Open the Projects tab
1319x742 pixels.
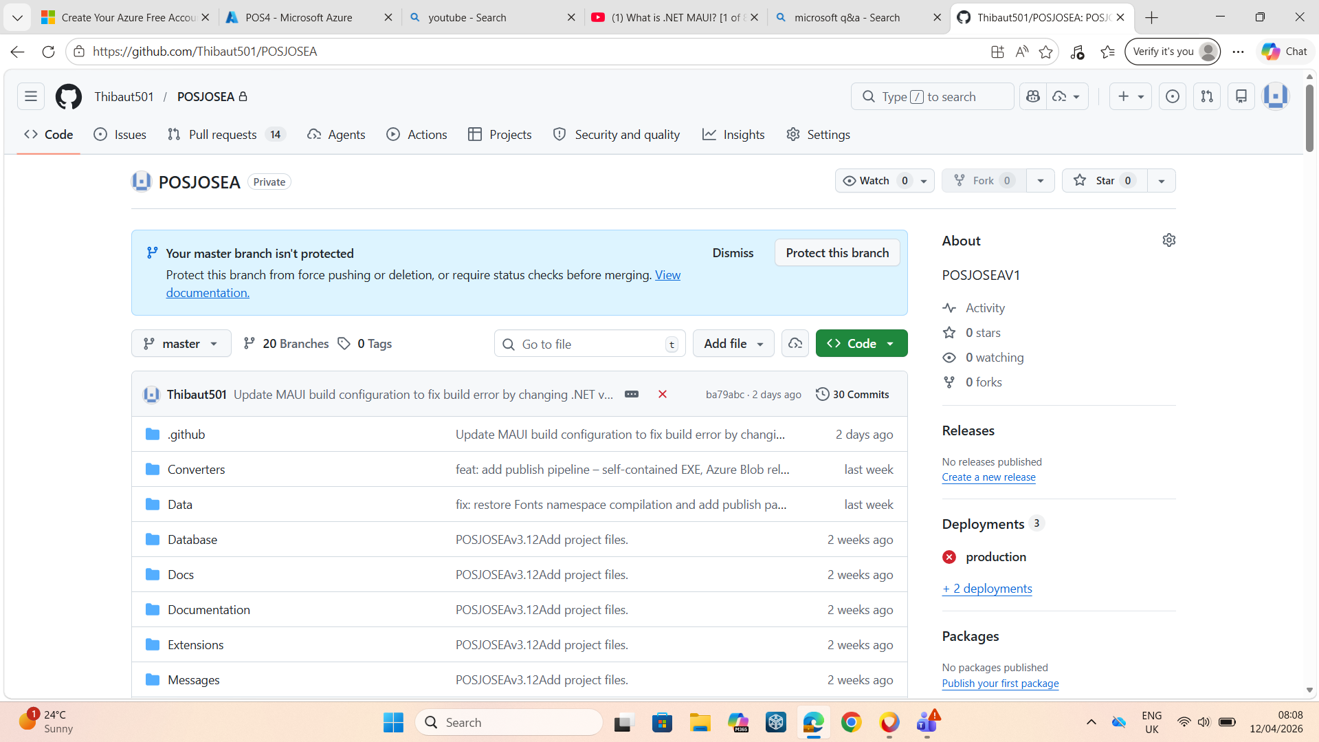[x=500, y=135]
